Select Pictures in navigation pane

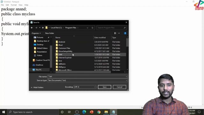coord(40,37)
